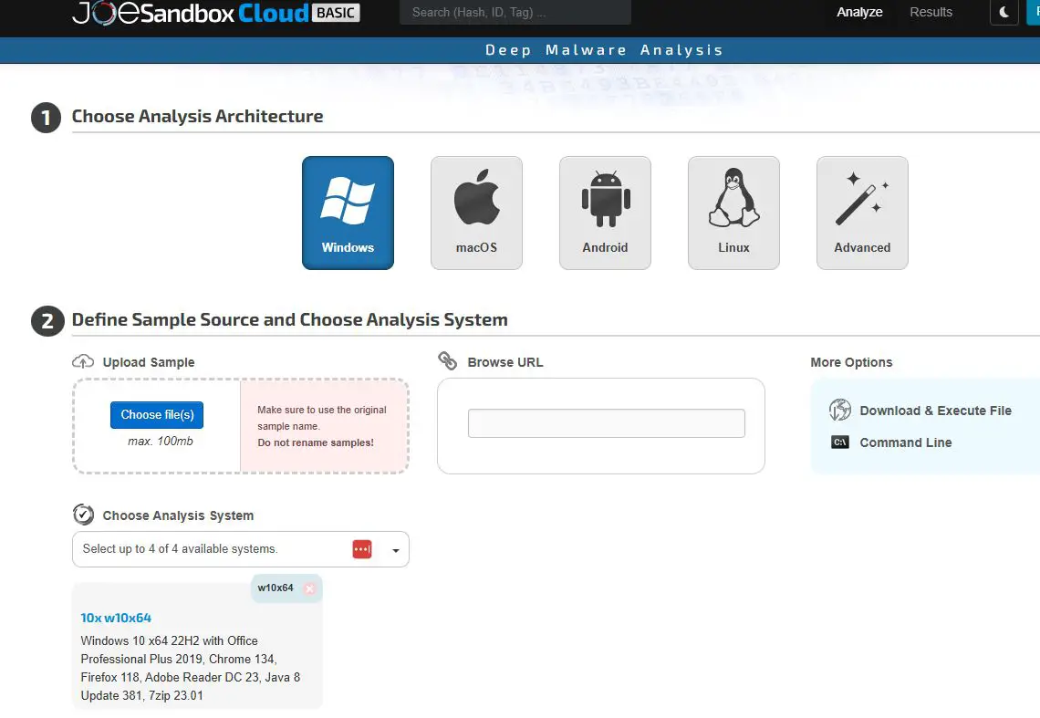
Task: Select the macOS analysis architecture
Action: 476,213
